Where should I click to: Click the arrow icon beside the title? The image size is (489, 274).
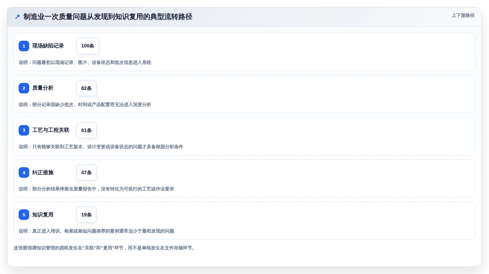pyautogui.click(x=17, y=17)
